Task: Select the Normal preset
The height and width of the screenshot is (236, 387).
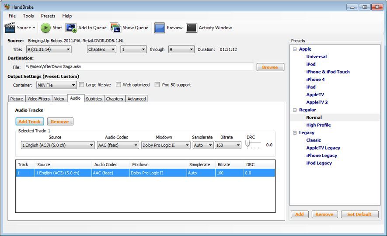Action: tap(314, 118)
